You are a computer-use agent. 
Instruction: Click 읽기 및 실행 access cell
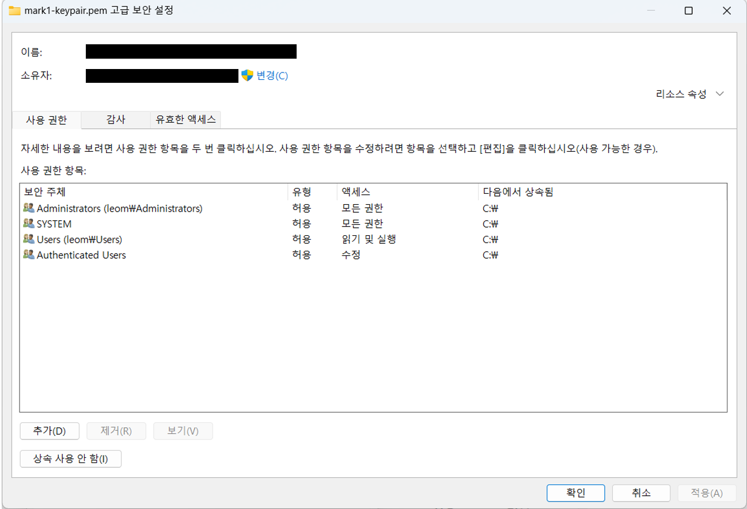click(369, 239)
